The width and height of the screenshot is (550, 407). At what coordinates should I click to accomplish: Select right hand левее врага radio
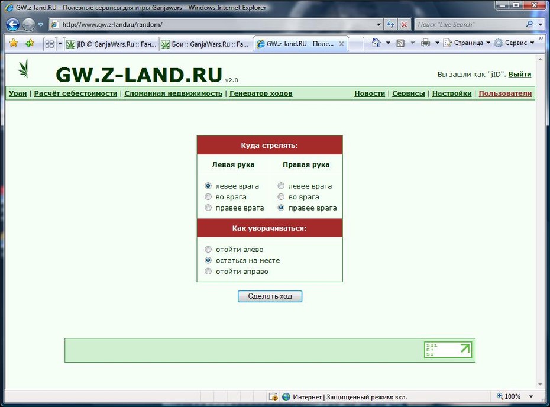[281, 186]
